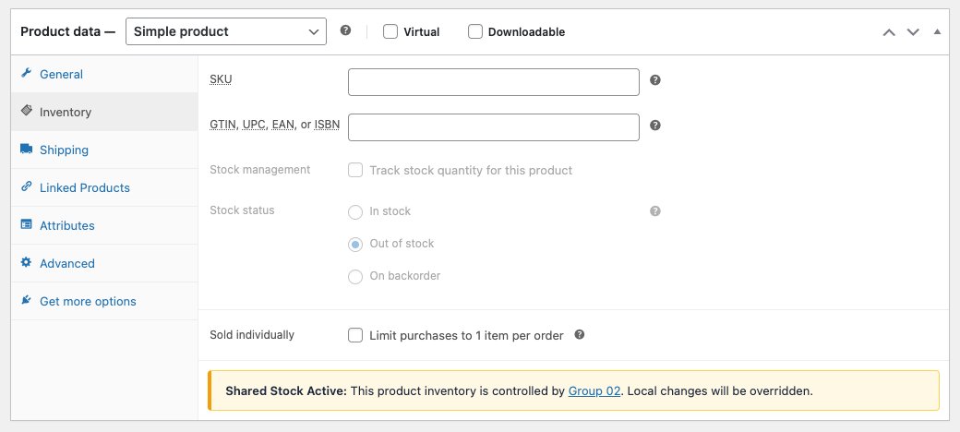Click the gear icon for Advanced
This screenshot has width=960, height=432.
click(26, 263)
